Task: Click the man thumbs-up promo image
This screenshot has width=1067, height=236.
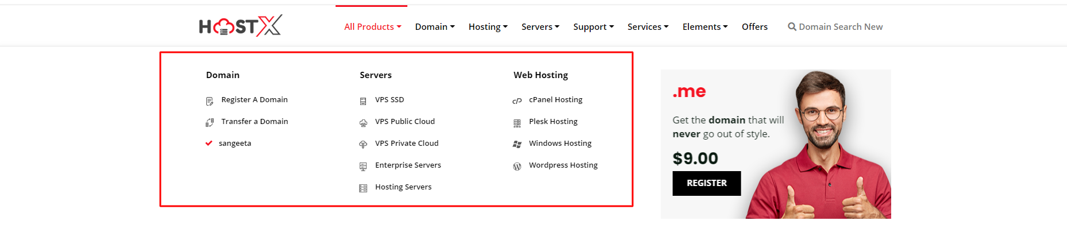Action: point(819,145)
